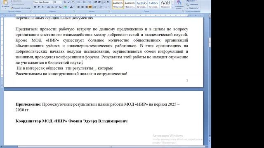Click the change case Aa icon
The height and width of the screenshot is (148, 264).
60,7
